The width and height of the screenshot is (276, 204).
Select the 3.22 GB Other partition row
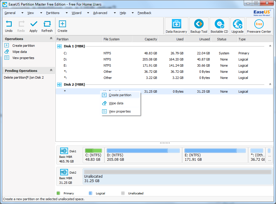[x=165, y=78]
